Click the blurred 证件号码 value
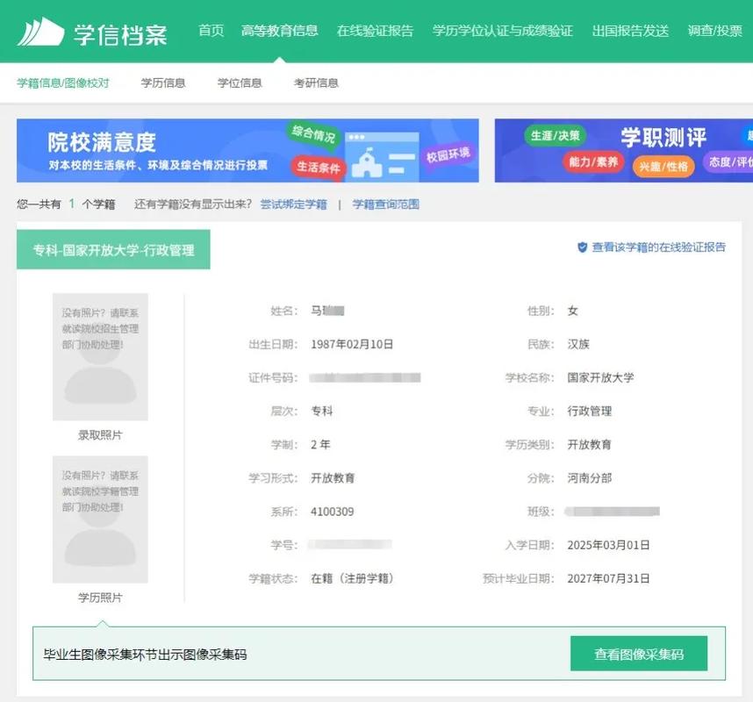753x702 pixels. 365,378
